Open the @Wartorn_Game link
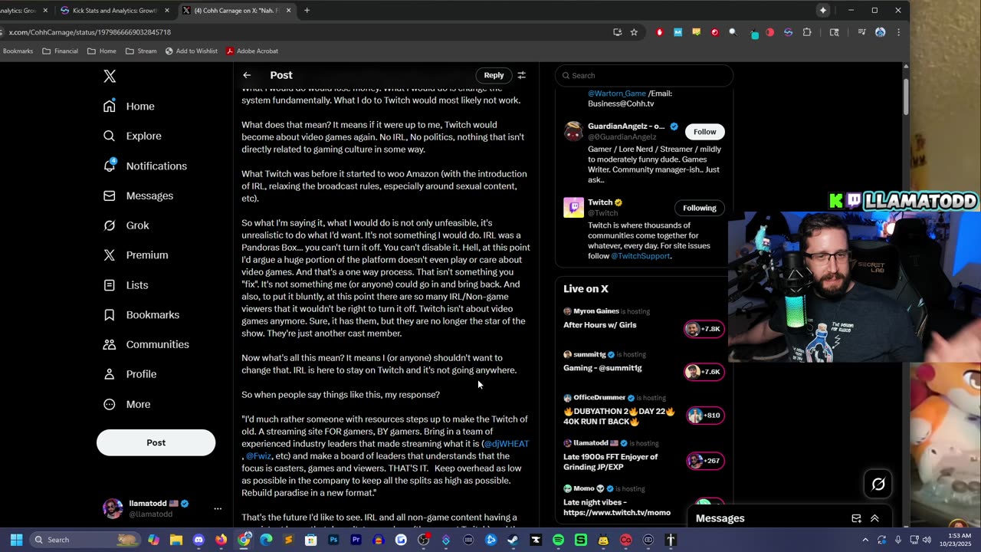Screen dimensions: 981x552 click(617, 94)
